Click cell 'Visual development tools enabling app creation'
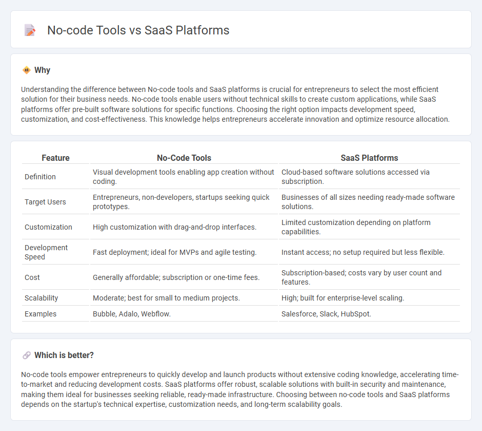 [184, 177]
